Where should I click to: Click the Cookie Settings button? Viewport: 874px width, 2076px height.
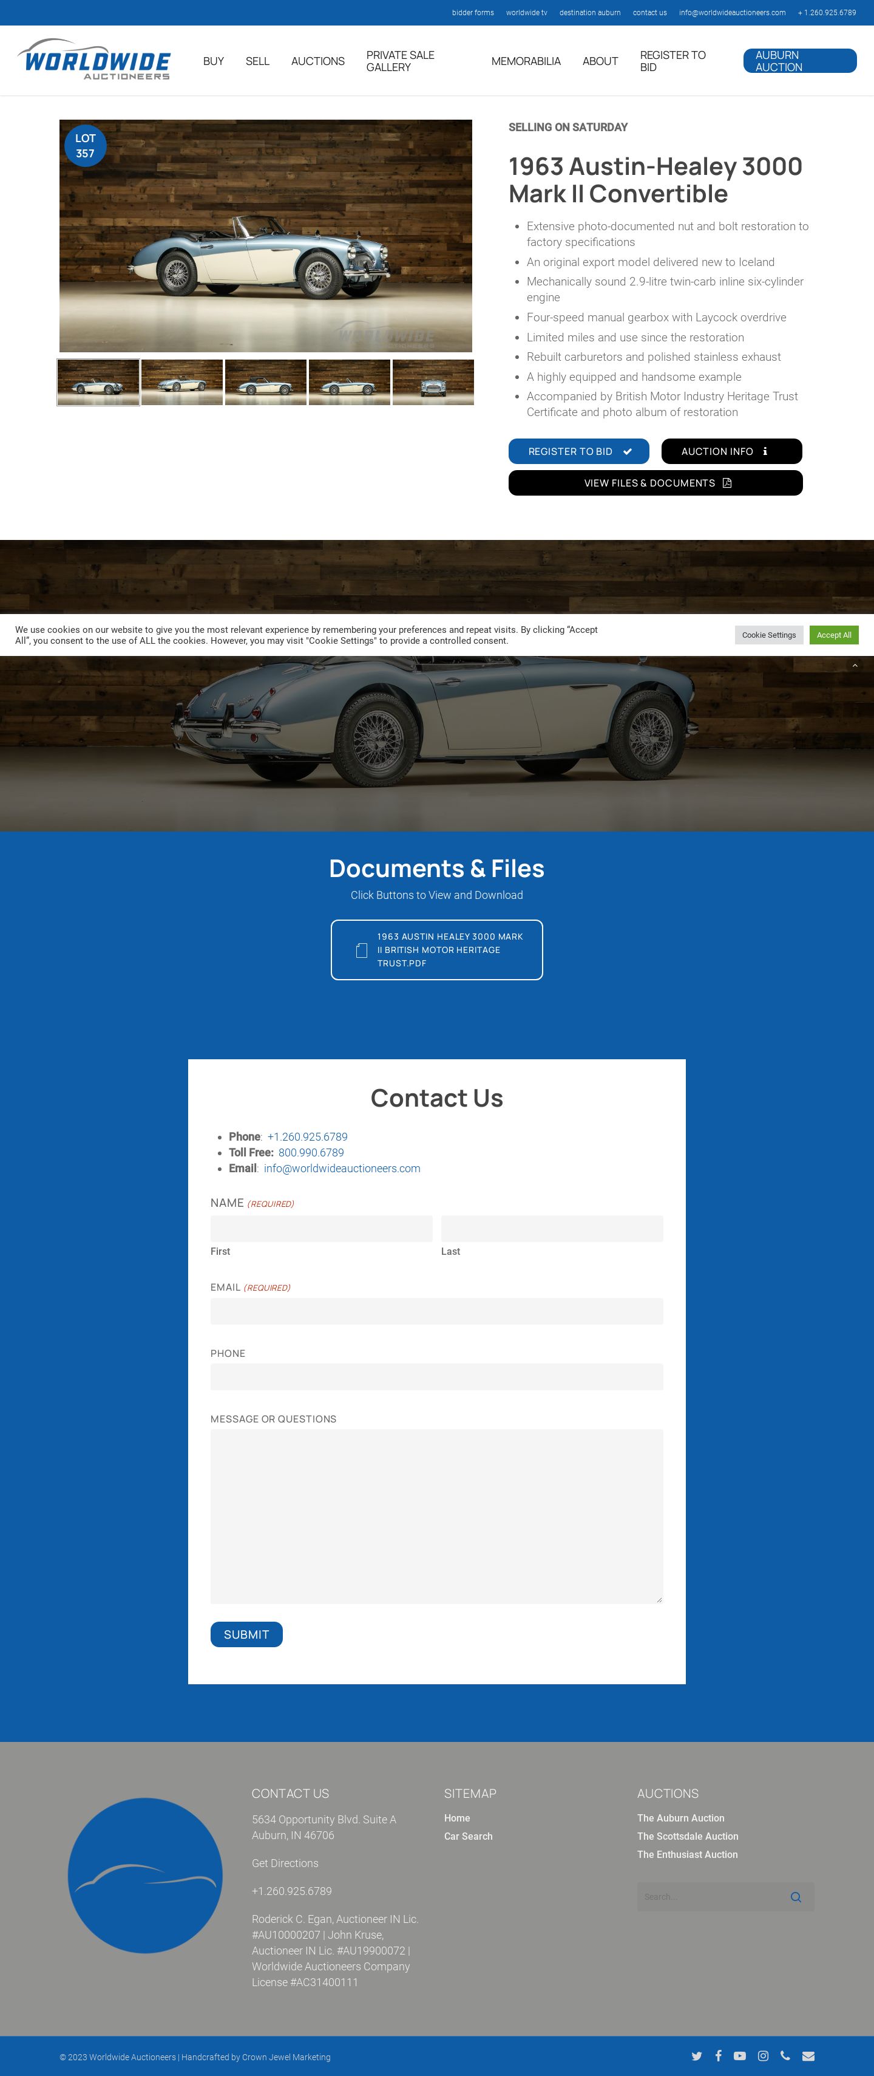(x=768, y=635)
